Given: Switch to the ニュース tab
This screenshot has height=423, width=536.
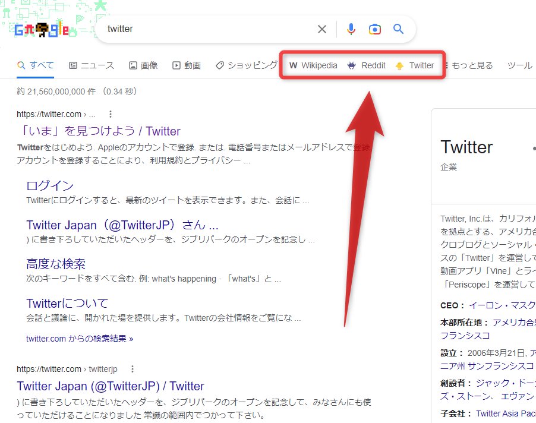Looking at the screenshot, I should click(92, 65).
